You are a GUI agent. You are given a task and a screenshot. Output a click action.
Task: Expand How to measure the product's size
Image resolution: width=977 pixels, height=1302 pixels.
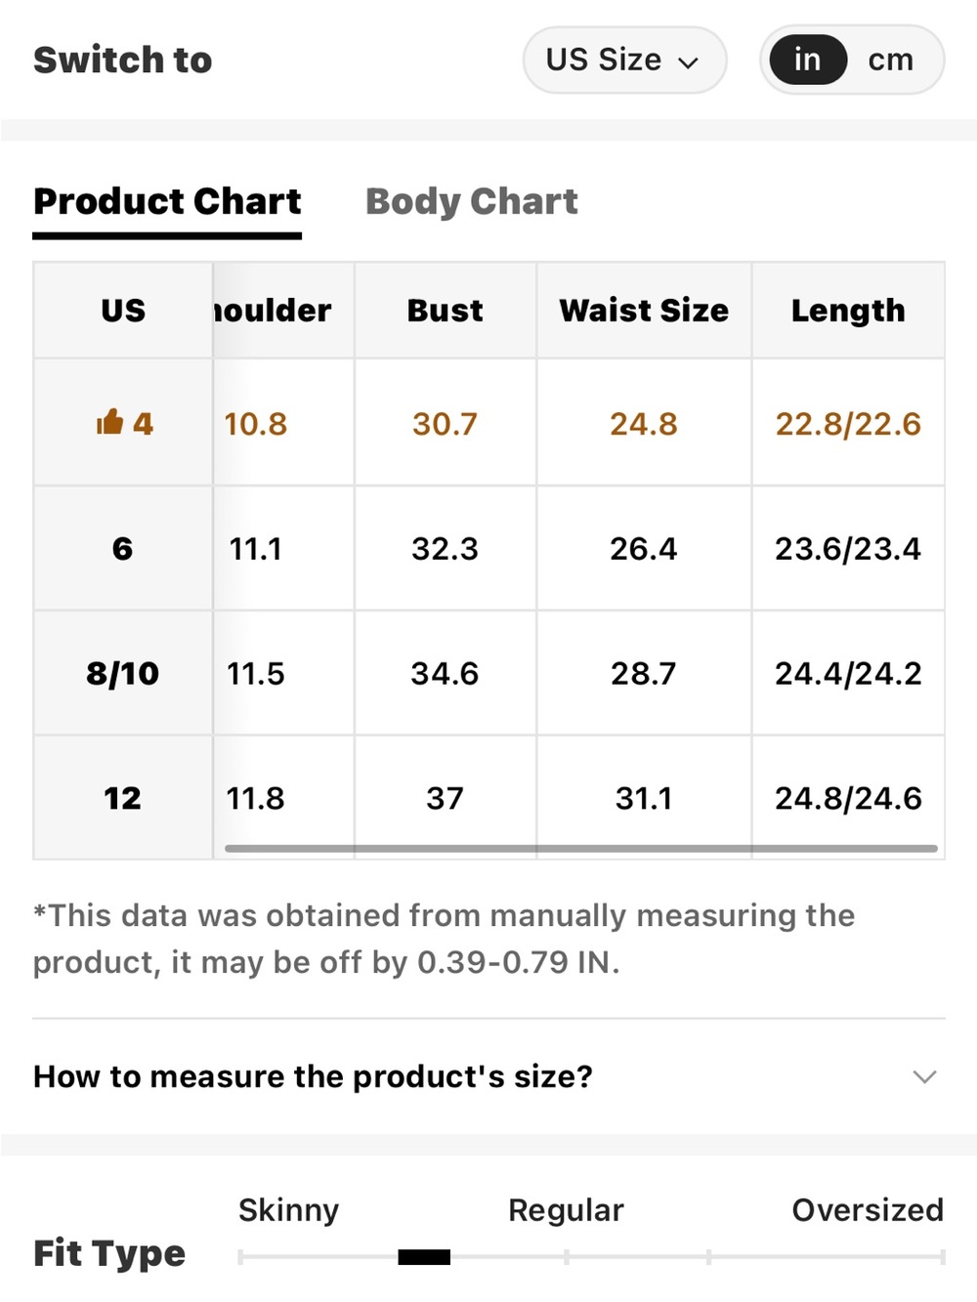[488, 1076]
